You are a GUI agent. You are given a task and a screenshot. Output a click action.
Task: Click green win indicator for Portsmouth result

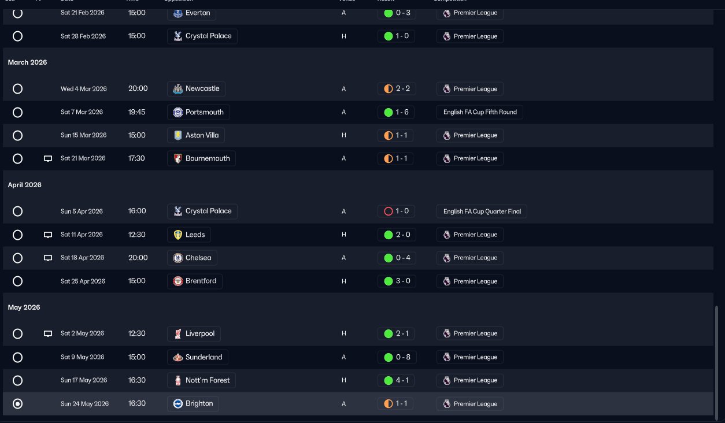(389, 112)
